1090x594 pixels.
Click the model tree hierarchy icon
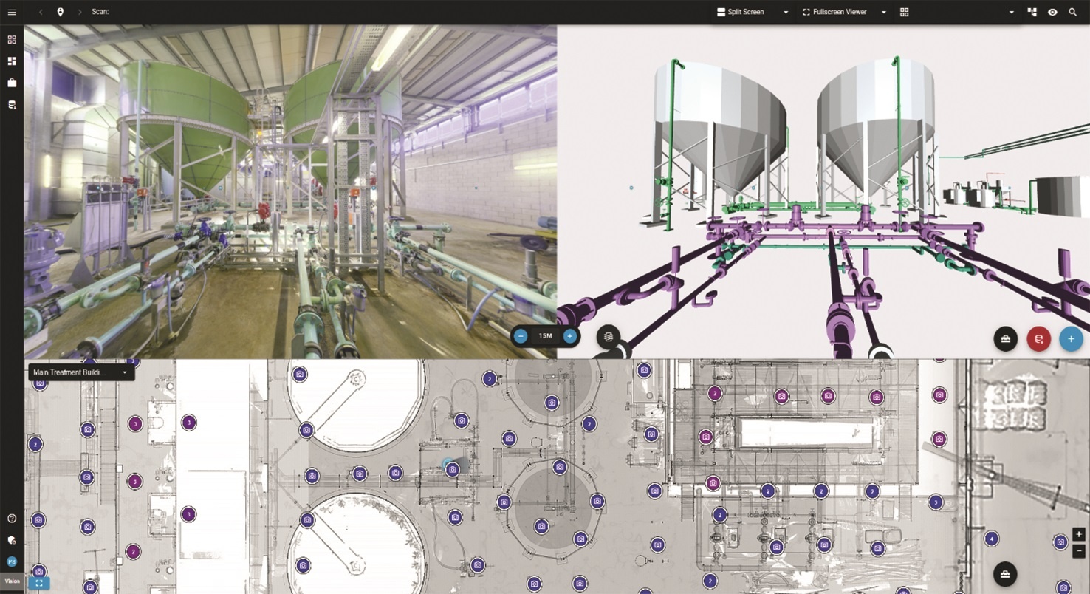click(1032, 12)
